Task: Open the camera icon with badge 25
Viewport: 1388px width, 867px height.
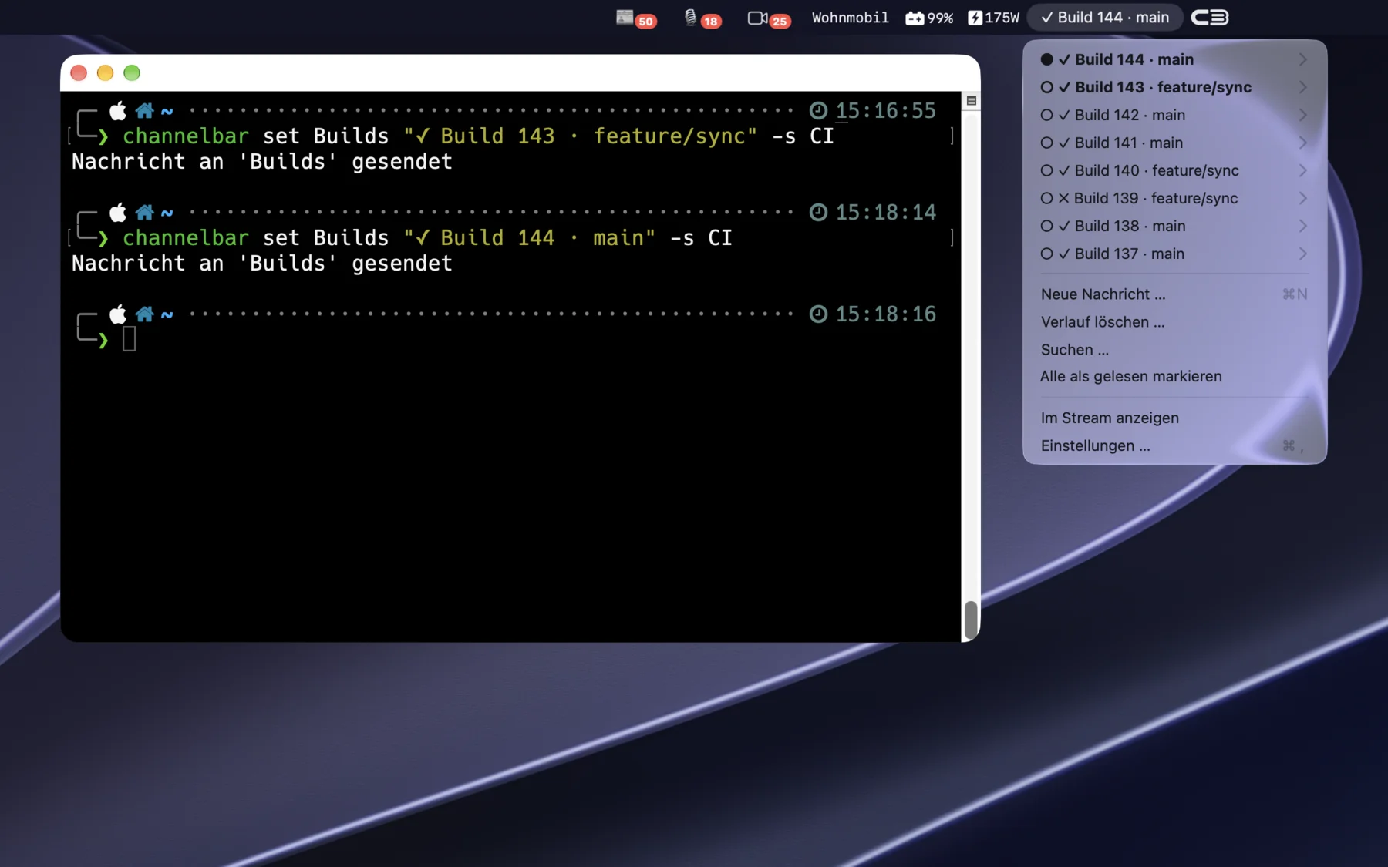Action: pos(769,18)
